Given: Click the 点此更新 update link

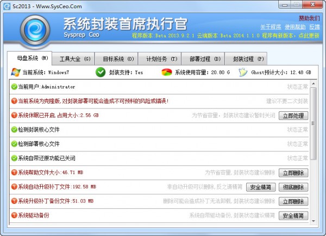Looking at the screenshot, I should [x=310, y=35].
